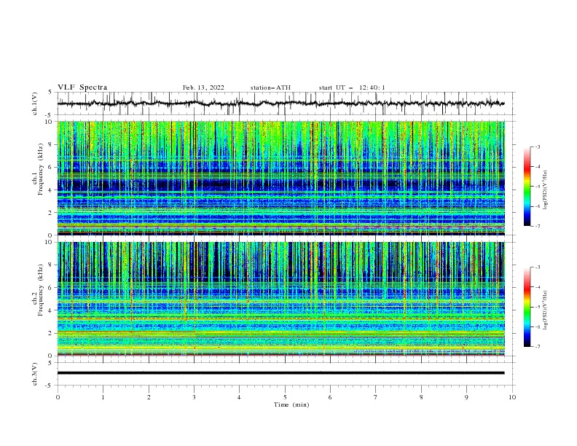Click the ch.3 flat black voltage trace
The width and height of the screenshot is (577, 446).
pyautogui.click(x=280, y=373)
